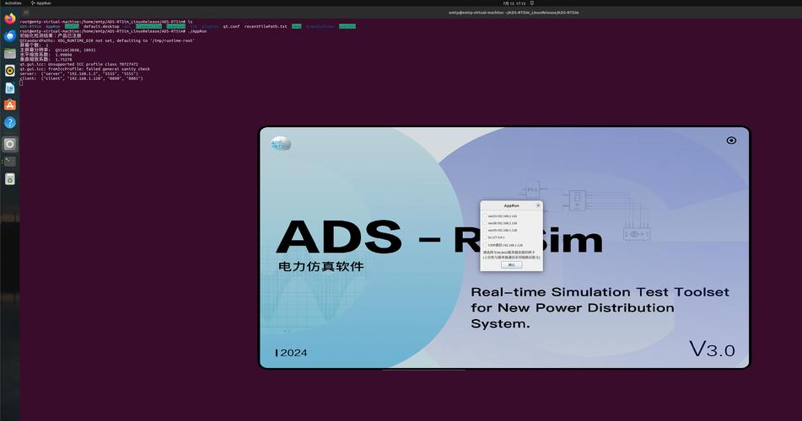Close the AppRun dialog
Viewport: 802px width, 421px height.
tap(537, 205)
